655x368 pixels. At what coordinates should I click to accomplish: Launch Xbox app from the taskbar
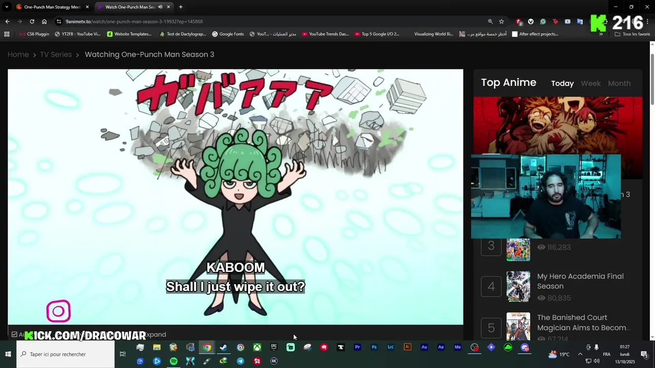[x=257, y=348]
